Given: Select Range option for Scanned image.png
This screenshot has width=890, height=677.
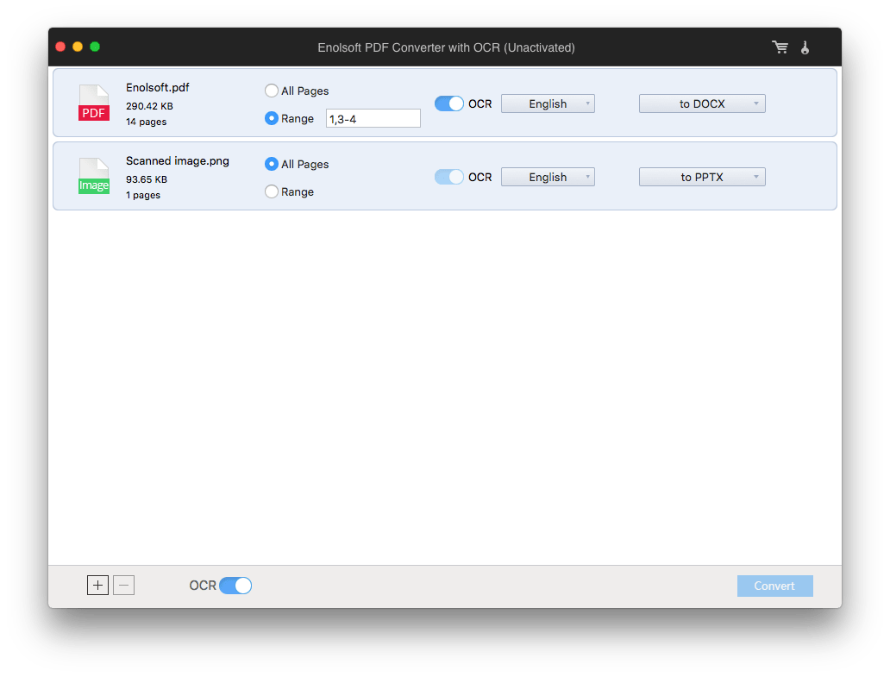Looking at the screenshot, I should coord(272,191).
